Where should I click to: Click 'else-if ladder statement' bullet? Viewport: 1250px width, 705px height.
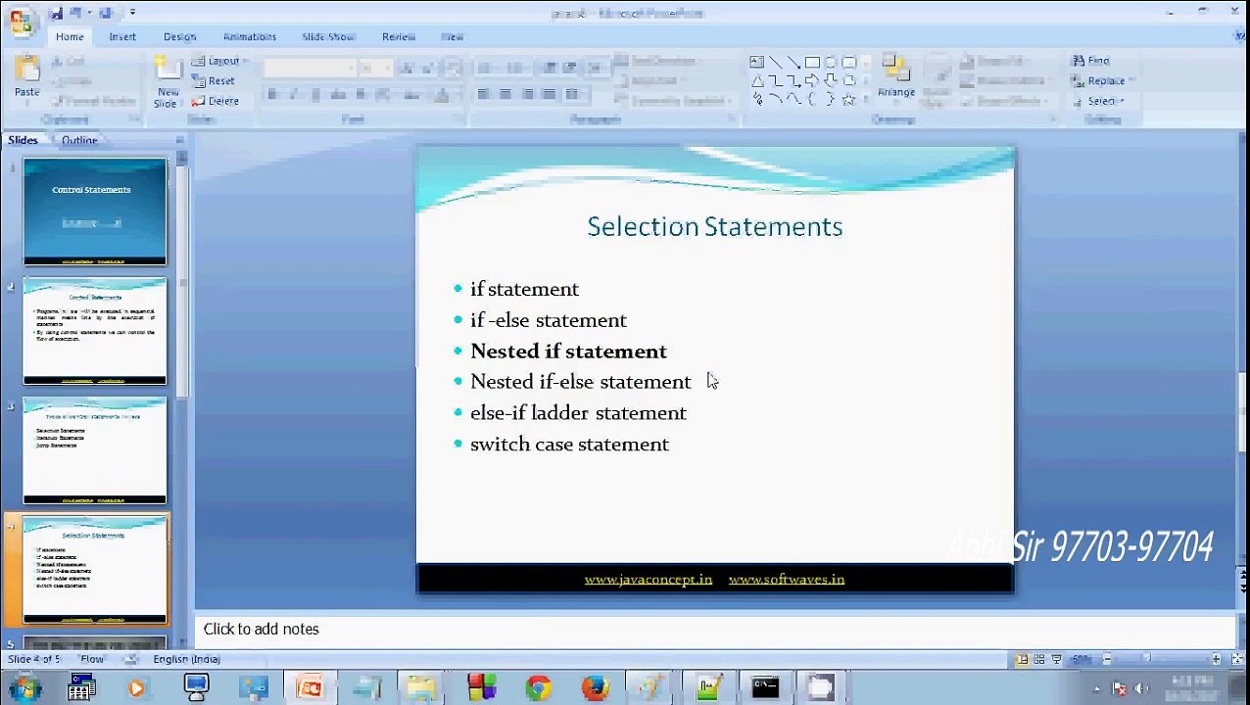(578, 413)
